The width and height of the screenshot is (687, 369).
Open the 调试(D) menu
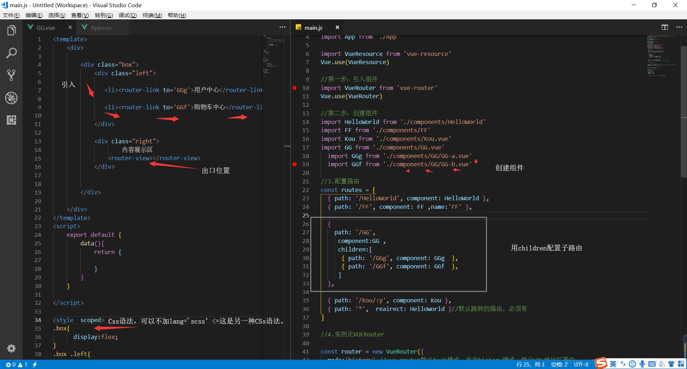point(128,15)
